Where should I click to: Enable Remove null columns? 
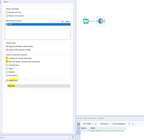pyautogui.click(x=7, y=16)
